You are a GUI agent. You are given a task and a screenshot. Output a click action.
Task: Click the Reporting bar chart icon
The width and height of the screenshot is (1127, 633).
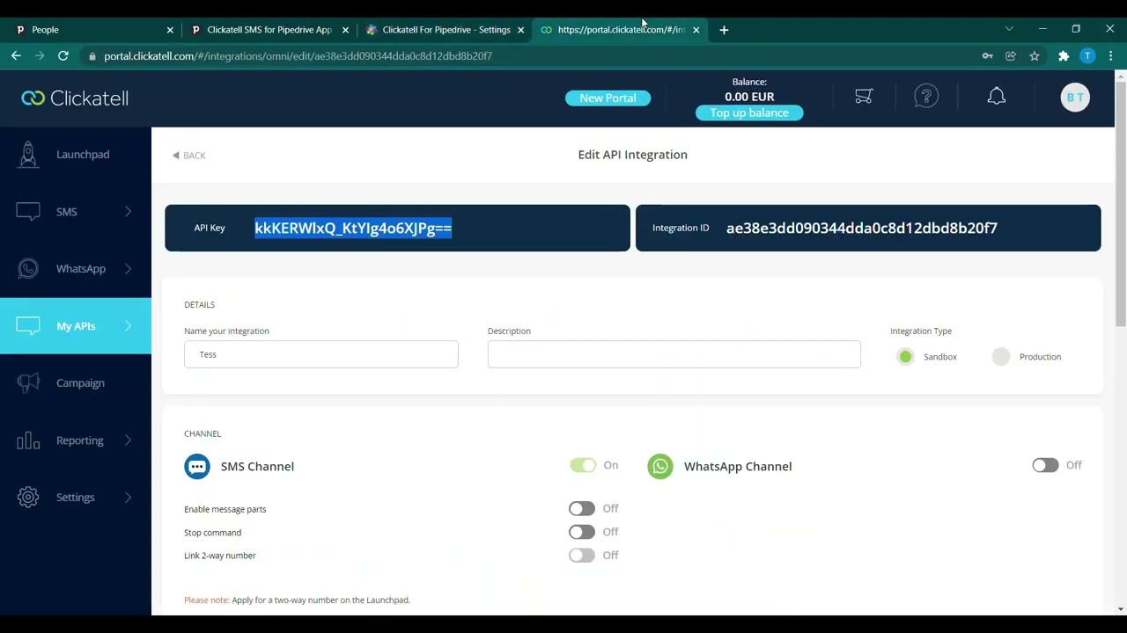pyautogui.click(x=28, y=440)
